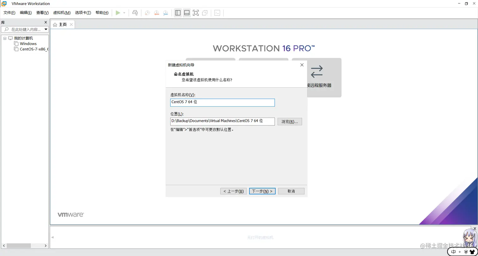Select the 主页 tab
Image resolution: width=478 pixels, height=256 pixels.
(63, 25)
